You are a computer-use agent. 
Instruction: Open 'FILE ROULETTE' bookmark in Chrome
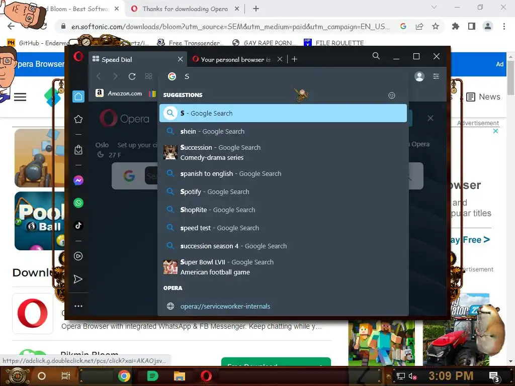[x=334, y=43]
